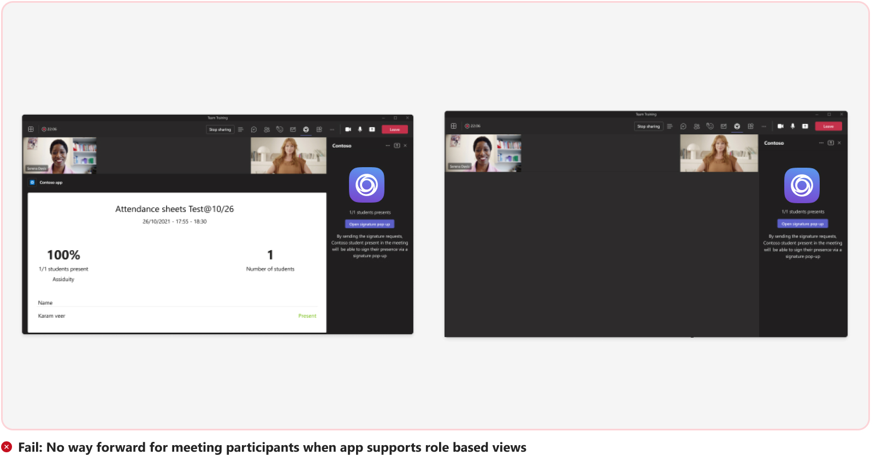Select red-haired woman's video tile, right window
The image size is (894, 455).
click(x=719, y=153)
